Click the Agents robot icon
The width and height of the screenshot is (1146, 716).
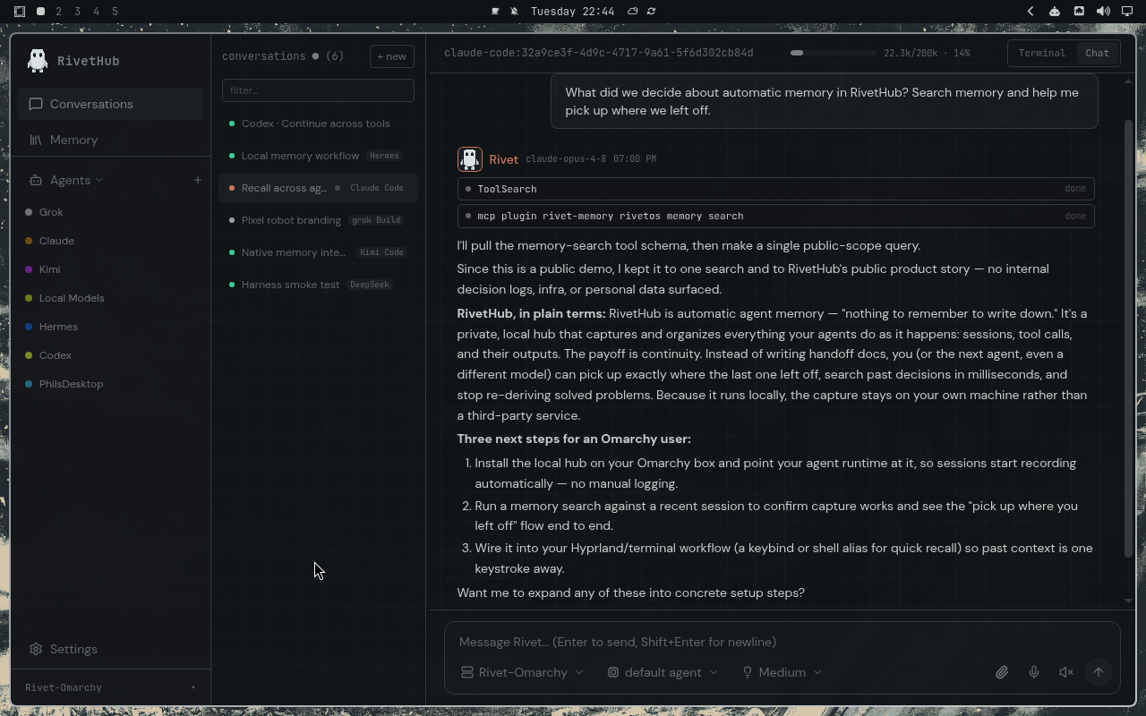[x=36, y=180]
